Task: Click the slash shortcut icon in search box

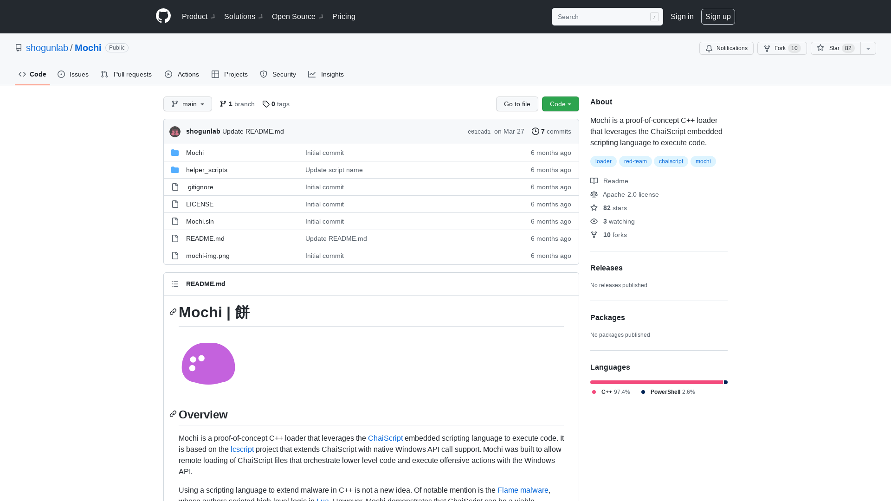Action: point(654,17)
